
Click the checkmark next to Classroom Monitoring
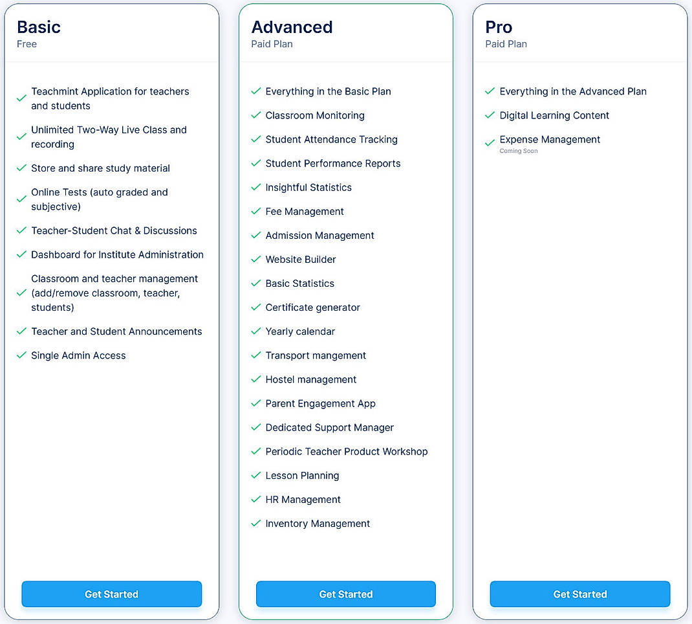[255, 115]
